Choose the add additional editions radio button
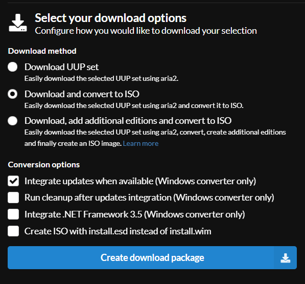Screen dimensions: 305x284 [13, 121]
